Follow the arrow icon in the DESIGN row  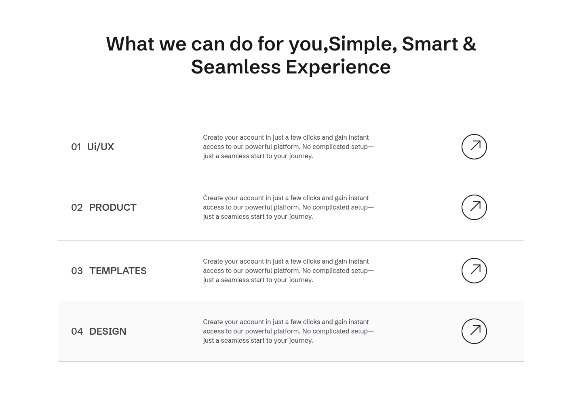click(x=474, y=331)
